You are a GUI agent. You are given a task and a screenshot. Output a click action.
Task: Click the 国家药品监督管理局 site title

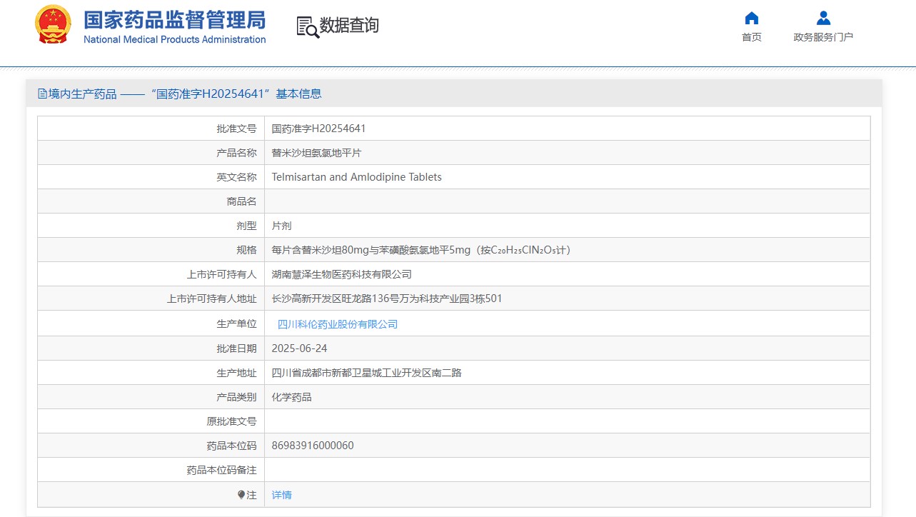tap(174, 19)
